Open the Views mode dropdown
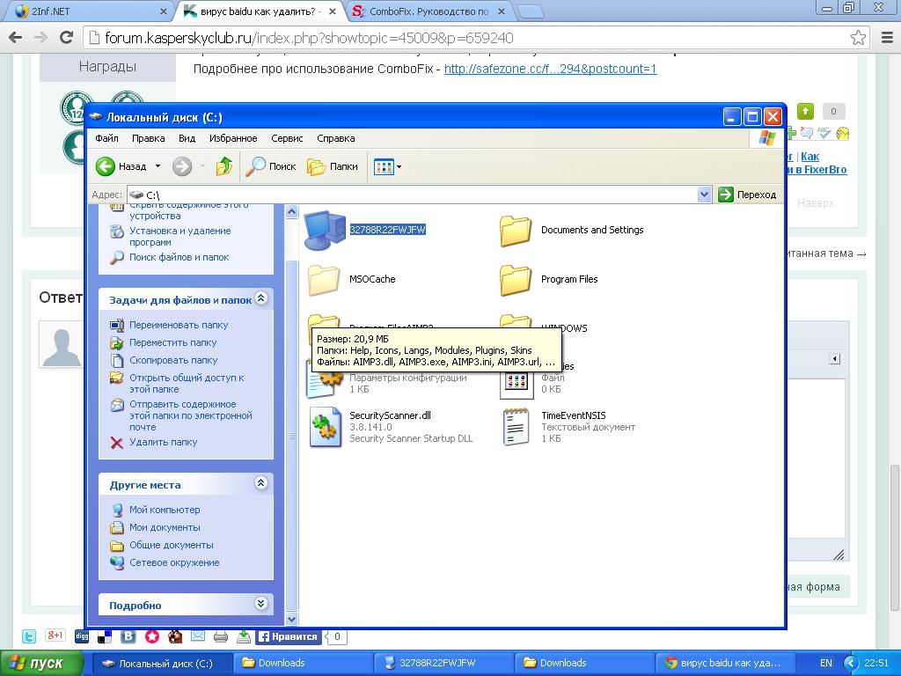 [387, 166]
